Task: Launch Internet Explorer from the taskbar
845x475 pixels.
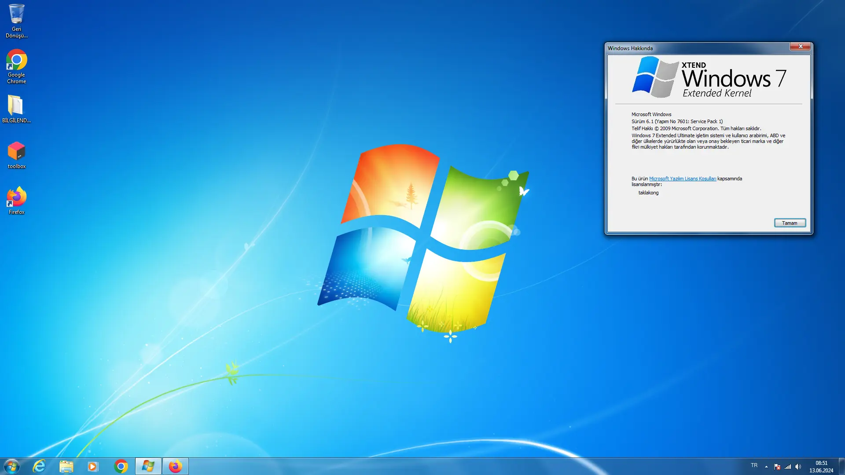Action: coord(39,466)
